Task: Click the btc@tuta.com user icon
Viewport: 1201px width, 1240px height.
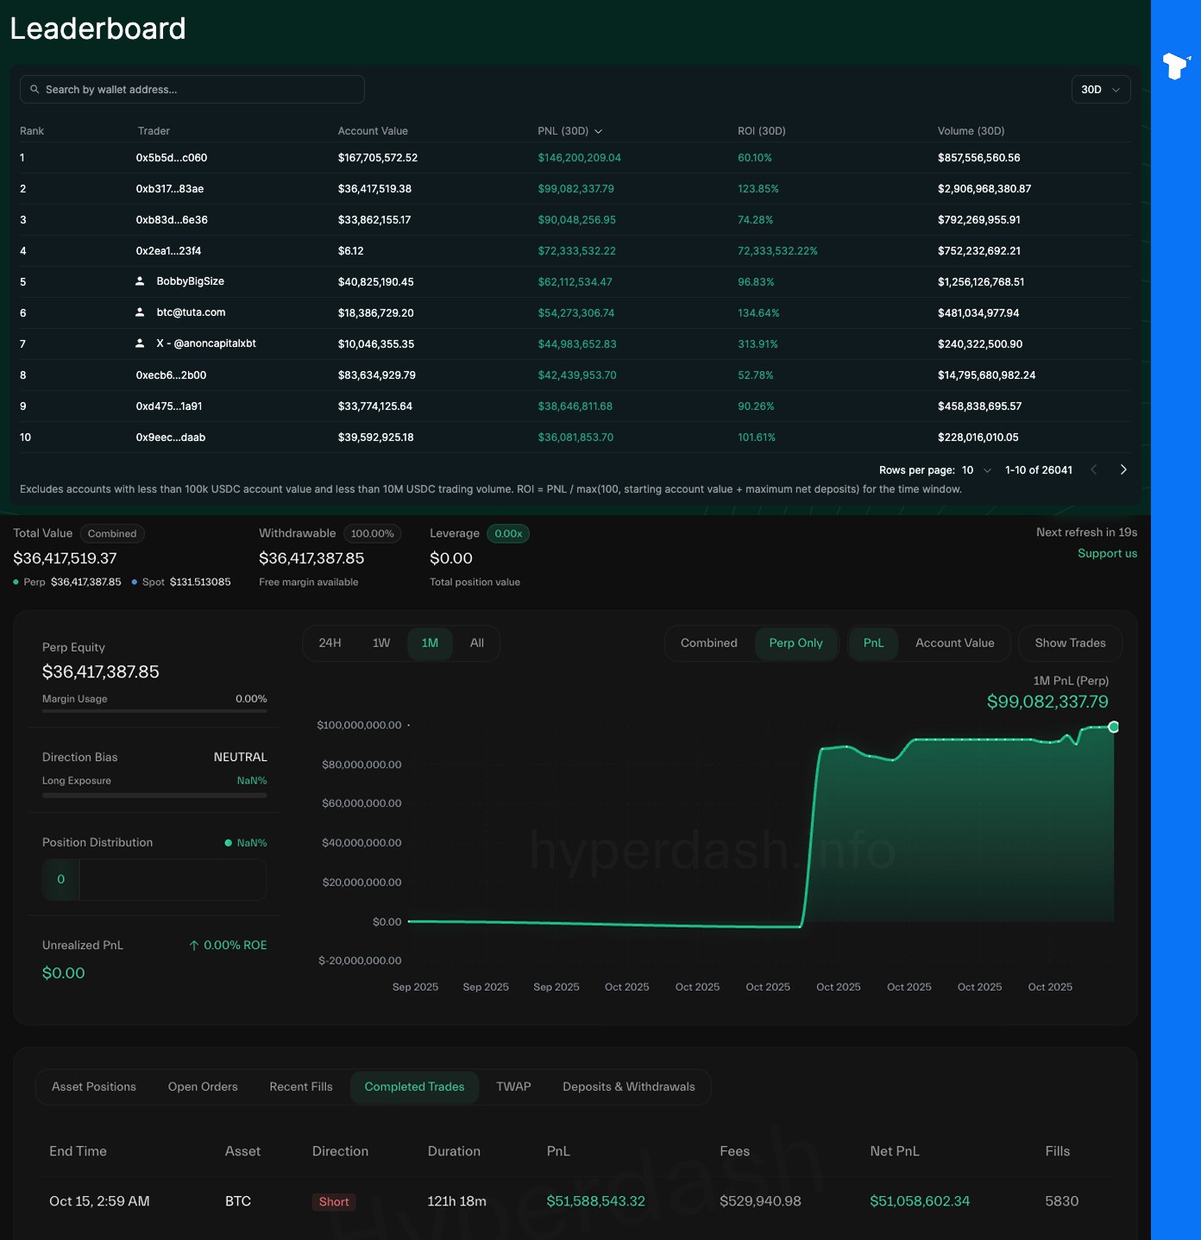Action: coord(140,312)
